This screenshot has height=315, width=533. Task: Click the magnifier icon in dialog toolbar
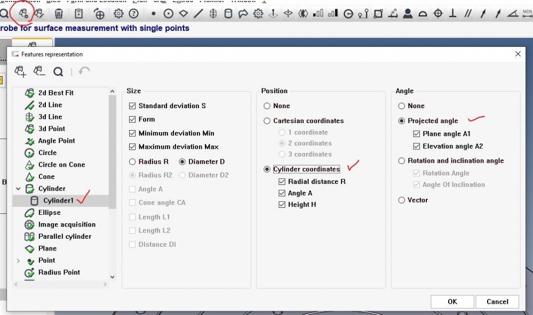pyautogui.click(x=58, y=71)
